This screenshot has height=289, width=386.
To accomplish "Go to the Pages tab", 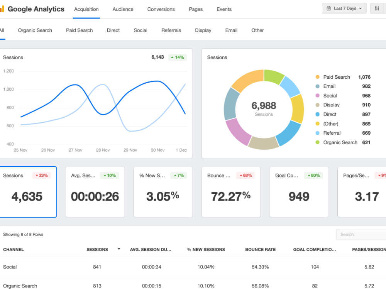I will 196,9.
